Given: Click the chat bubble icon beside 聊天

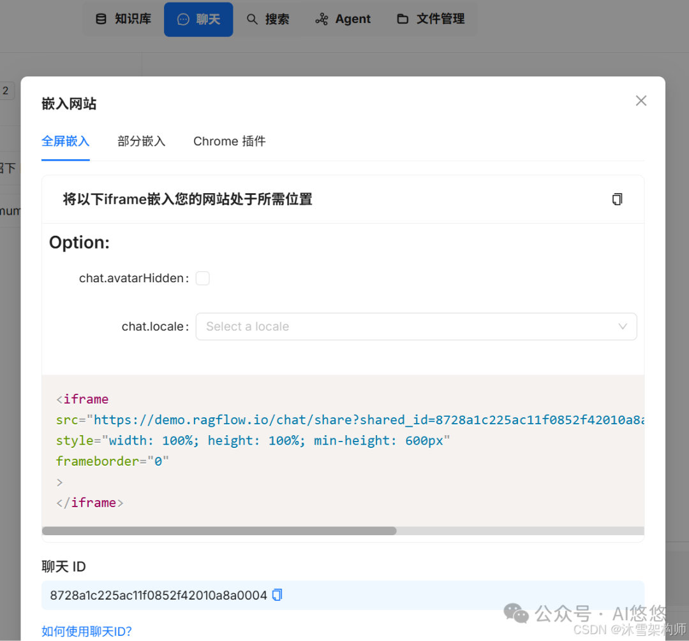Looking at the screenshot, I should tap(183, 20).
